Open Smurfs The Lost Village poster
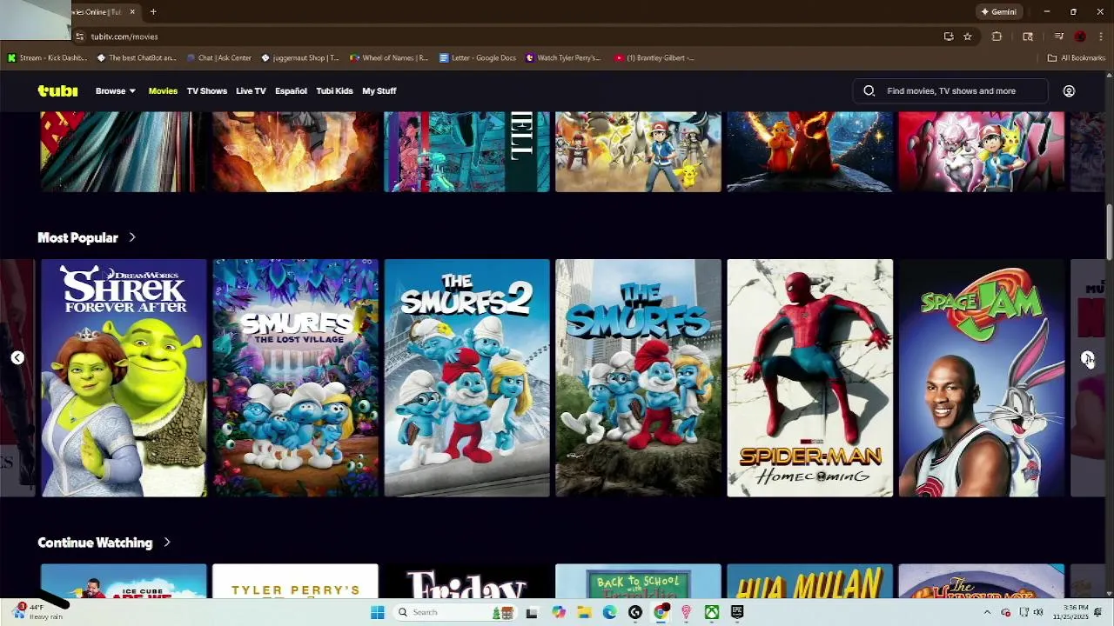1114x626 pixels. [295, 377]
